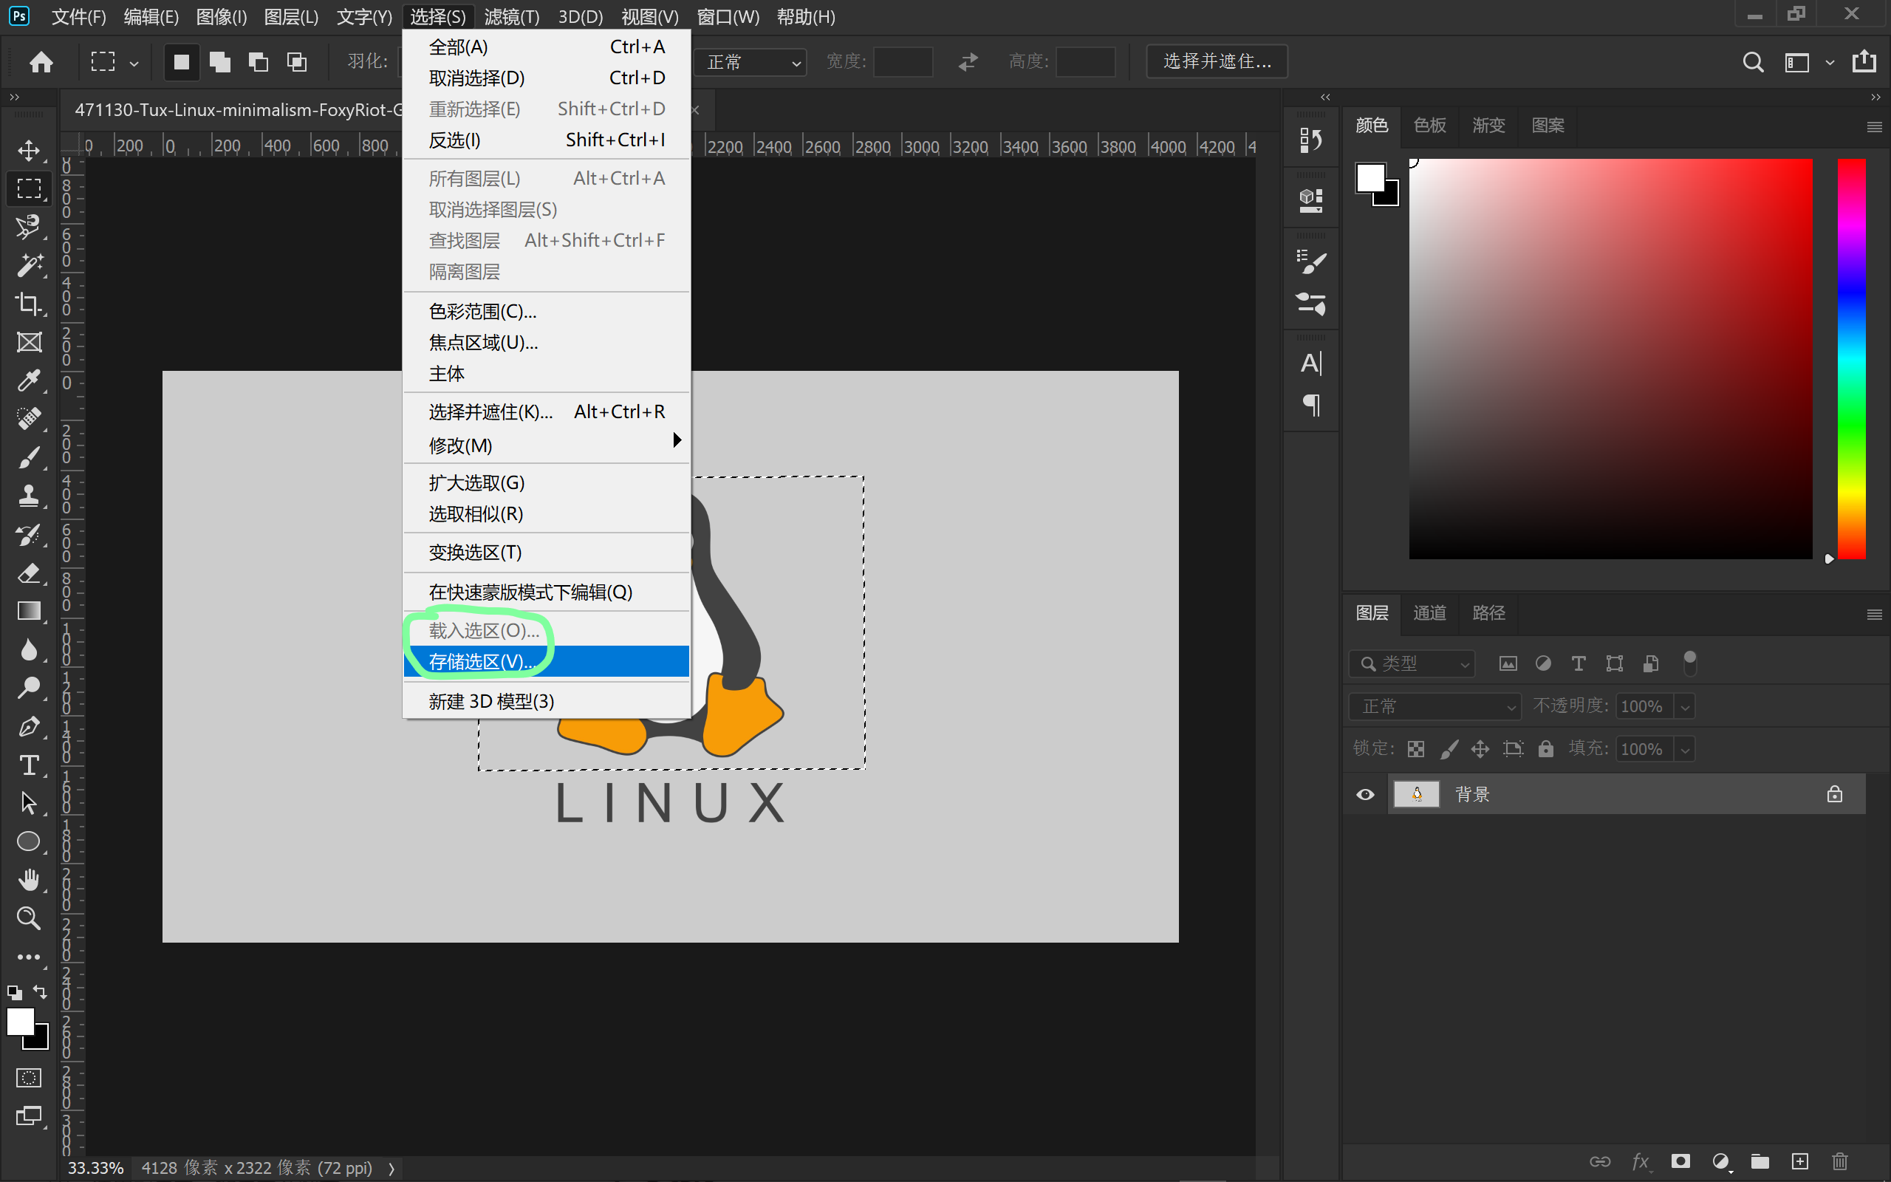Choose 取消选择(D) menu entry
Screen dimensions: 1891x1182
click(546, 78)
